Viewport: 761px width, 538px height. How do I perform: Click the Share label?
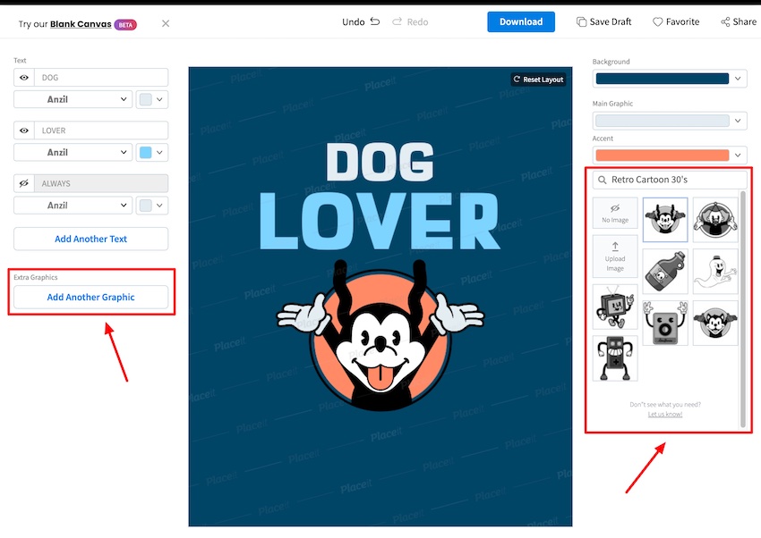(745, 21)
